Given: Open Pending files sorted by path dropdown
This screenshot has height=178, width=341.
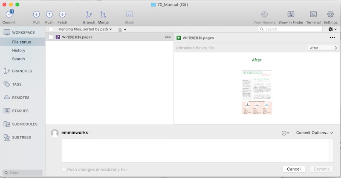Looking at the screenshot, I should (x=85, y=29).
